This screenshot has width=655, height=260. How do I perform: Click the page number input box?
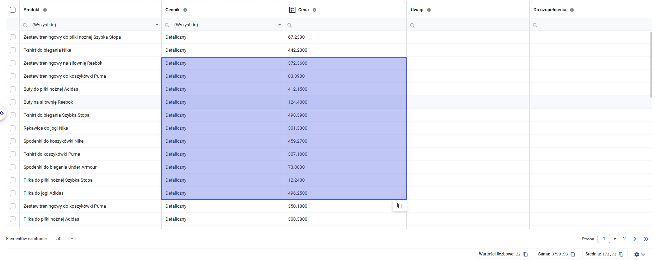tap(604, 239)
